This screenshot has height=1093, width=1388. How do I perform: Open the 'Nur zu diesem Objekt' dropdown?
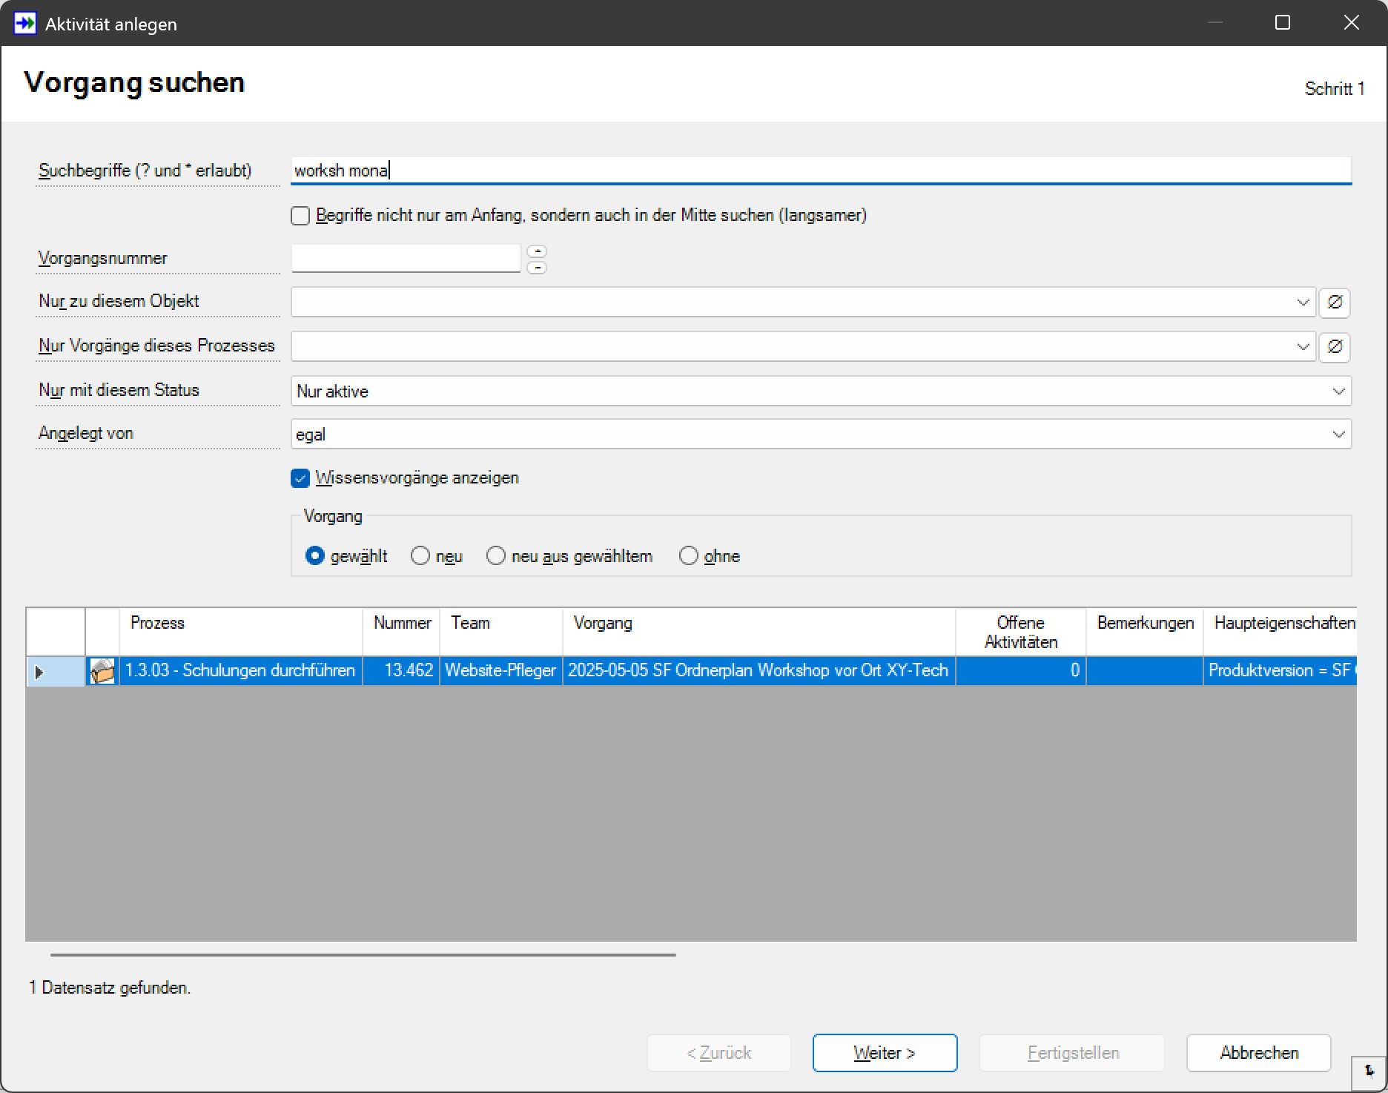pos(1303,302)
